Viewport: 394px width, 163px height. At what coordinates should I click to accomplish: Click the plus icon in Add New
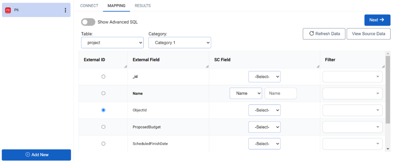[28, 155]
